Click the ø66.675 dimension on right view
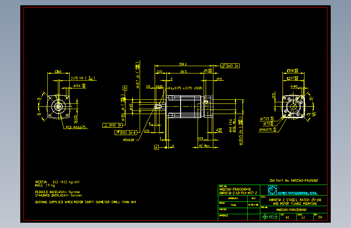 pos(268,129)
